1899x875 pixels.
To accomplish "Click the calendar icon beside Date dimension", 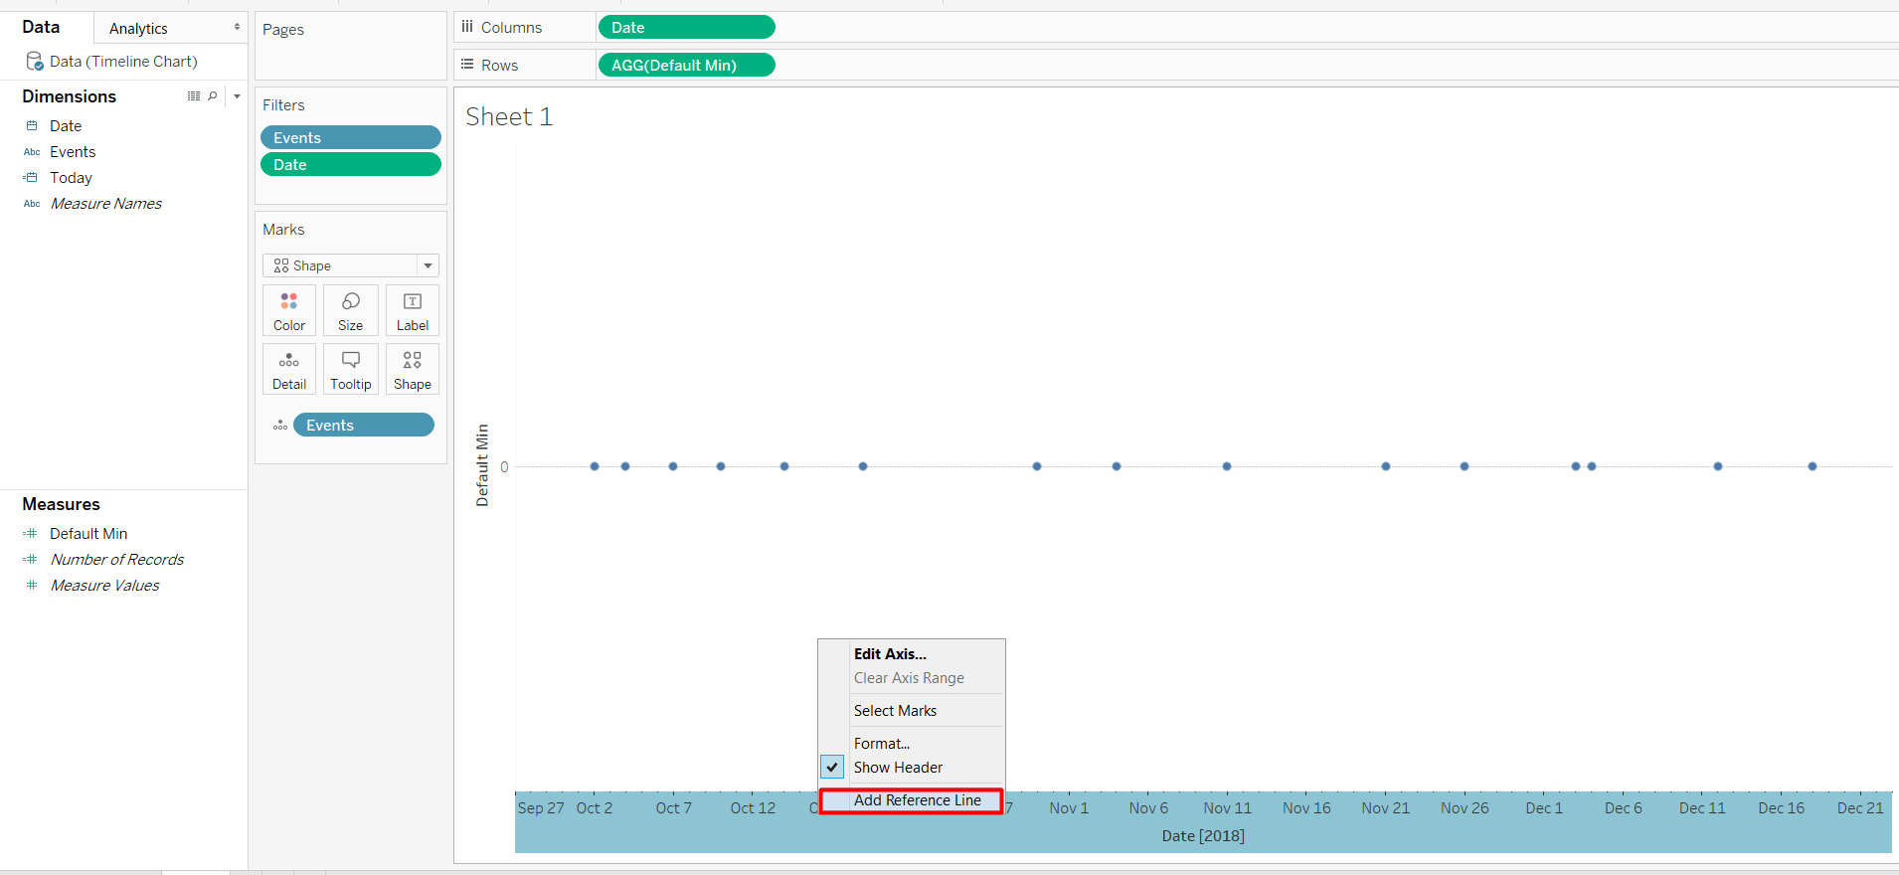I will tap(32, 126).
